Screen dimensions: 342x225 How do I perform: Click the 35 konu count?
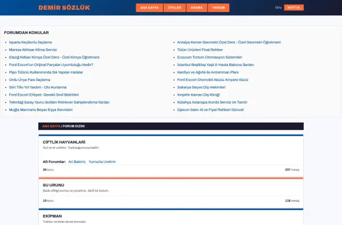pyautogui.click(x=48, y=170)
